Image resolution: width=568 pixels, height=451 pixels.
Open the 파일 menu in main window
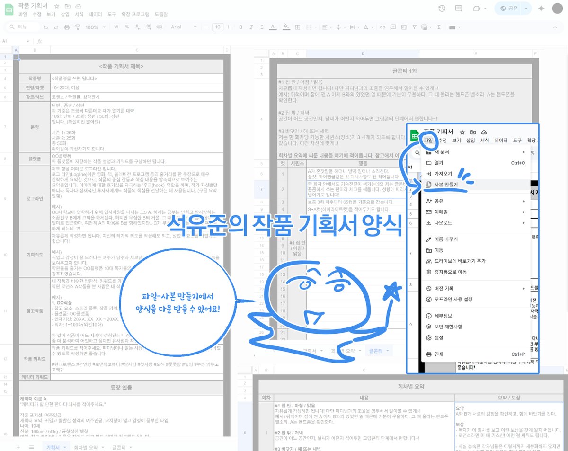[x=23, y=14]
